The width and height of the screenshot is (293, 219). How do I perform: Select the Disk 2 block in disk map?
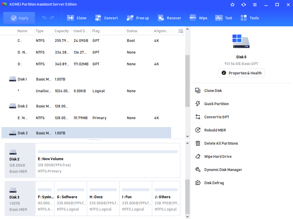tap(20, 160)
